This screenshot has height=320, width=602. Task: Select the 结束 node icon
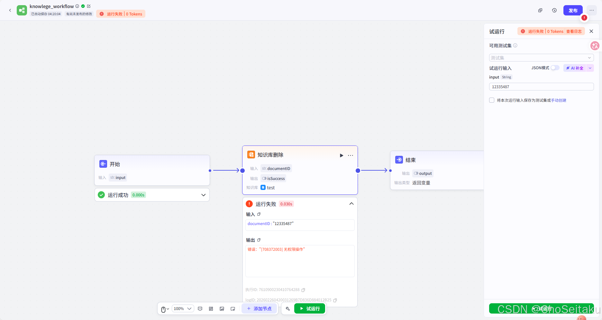(399, 160)
